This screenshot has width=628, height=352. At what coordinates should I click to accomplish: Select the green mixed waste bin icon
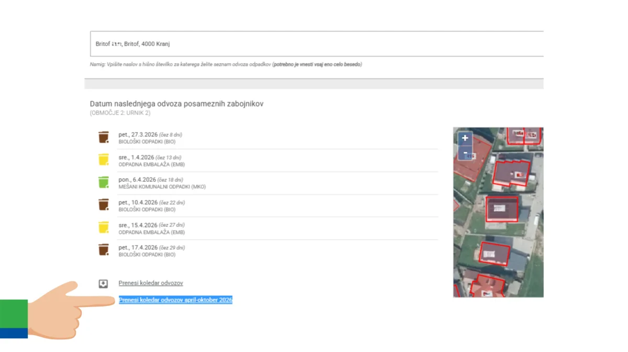104,182
